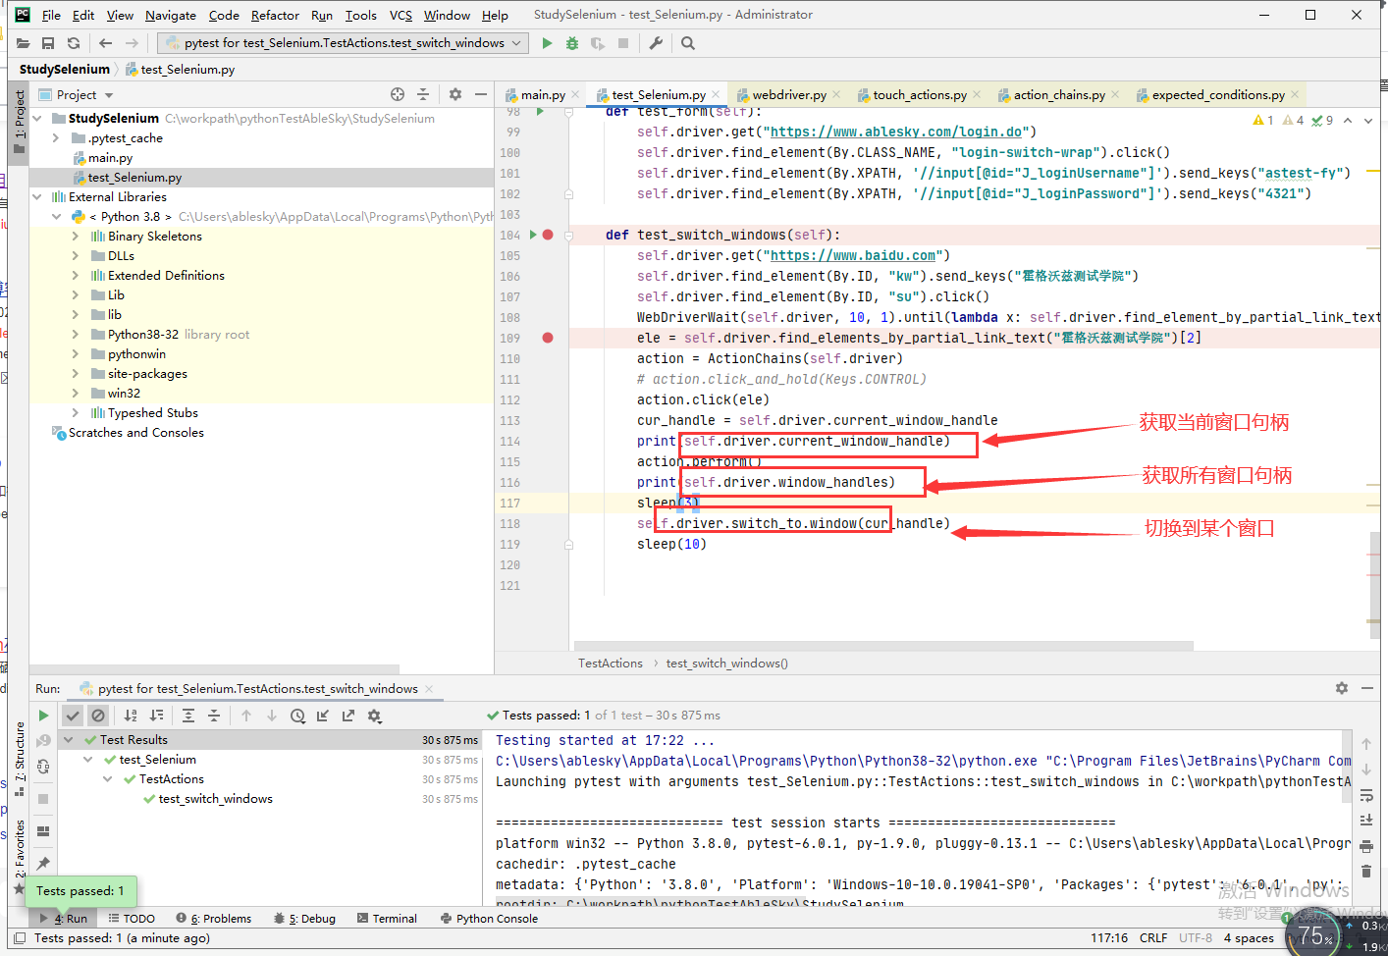Screen dimensions: 1388x956
Task: Open the run configuration dropdown
Action: click(x=343, y=43)
